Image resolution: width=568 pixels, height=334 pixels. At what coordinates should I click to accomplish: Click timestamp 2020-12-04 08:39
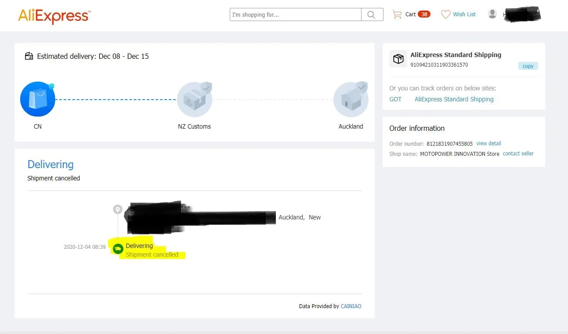coord(85,247)
